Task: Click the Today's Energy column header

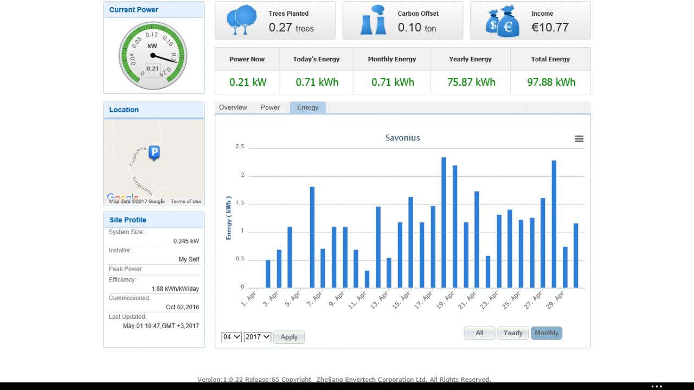Action: (x=317, y=59)
